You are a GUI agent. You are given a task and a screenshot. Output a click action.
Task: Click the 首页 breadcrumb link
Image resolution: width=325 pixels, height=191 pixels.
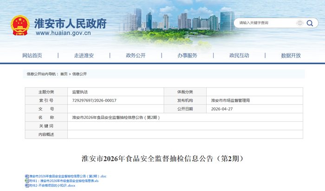pos(64,74)
